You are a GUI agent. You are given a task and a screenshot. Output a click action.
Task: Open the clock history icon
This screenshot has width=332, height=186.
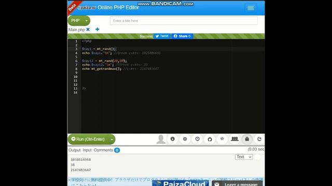tap(197, 139)
